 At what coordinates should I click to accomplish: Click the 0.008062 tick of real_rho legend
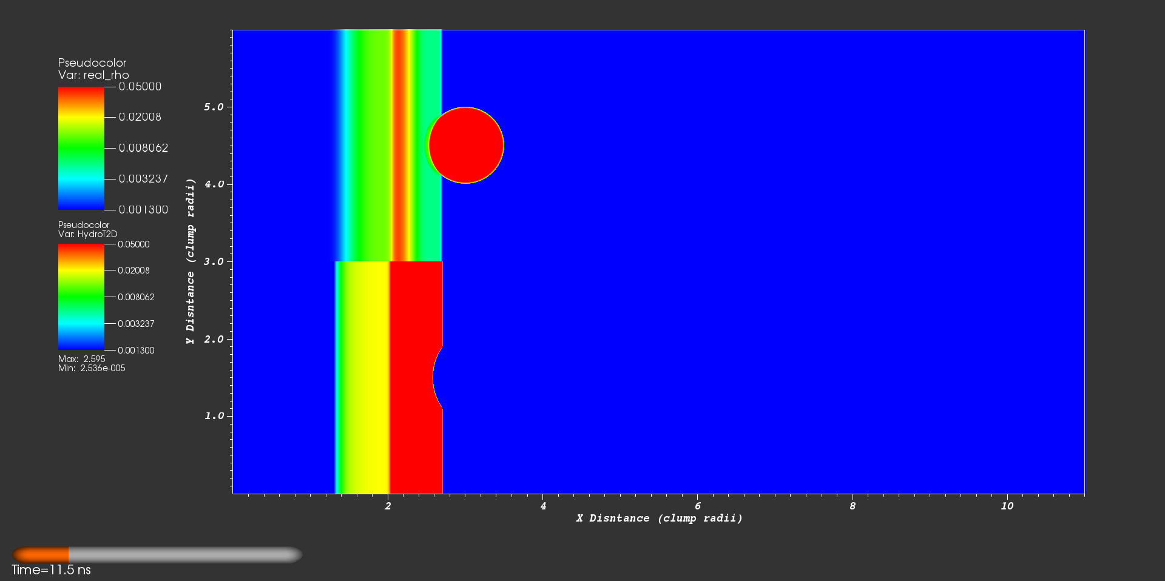pyautogui.click(x=143, y=148)
